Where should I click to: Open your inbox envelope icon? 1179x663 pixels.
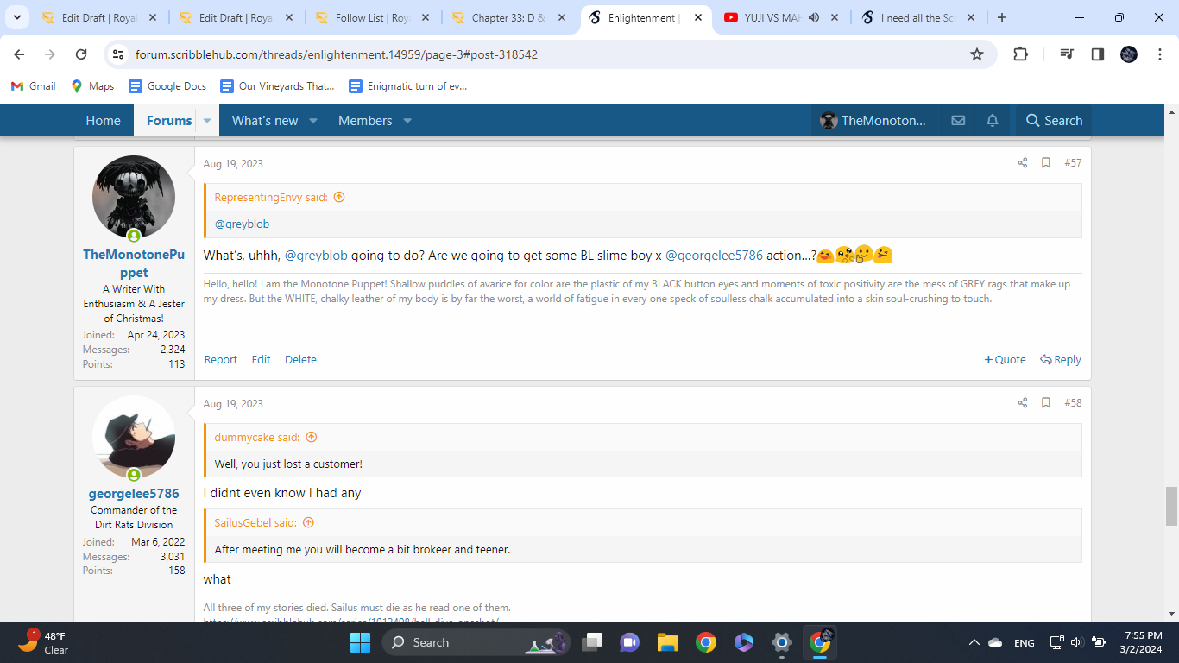958,120
